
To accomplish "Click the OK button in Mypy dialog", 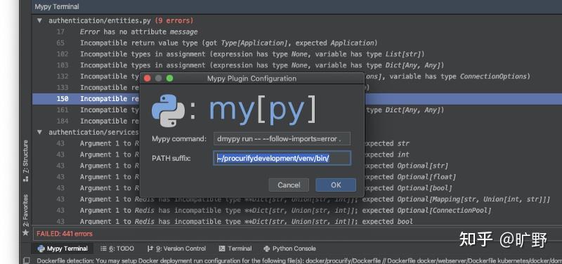I will point(336,185).
